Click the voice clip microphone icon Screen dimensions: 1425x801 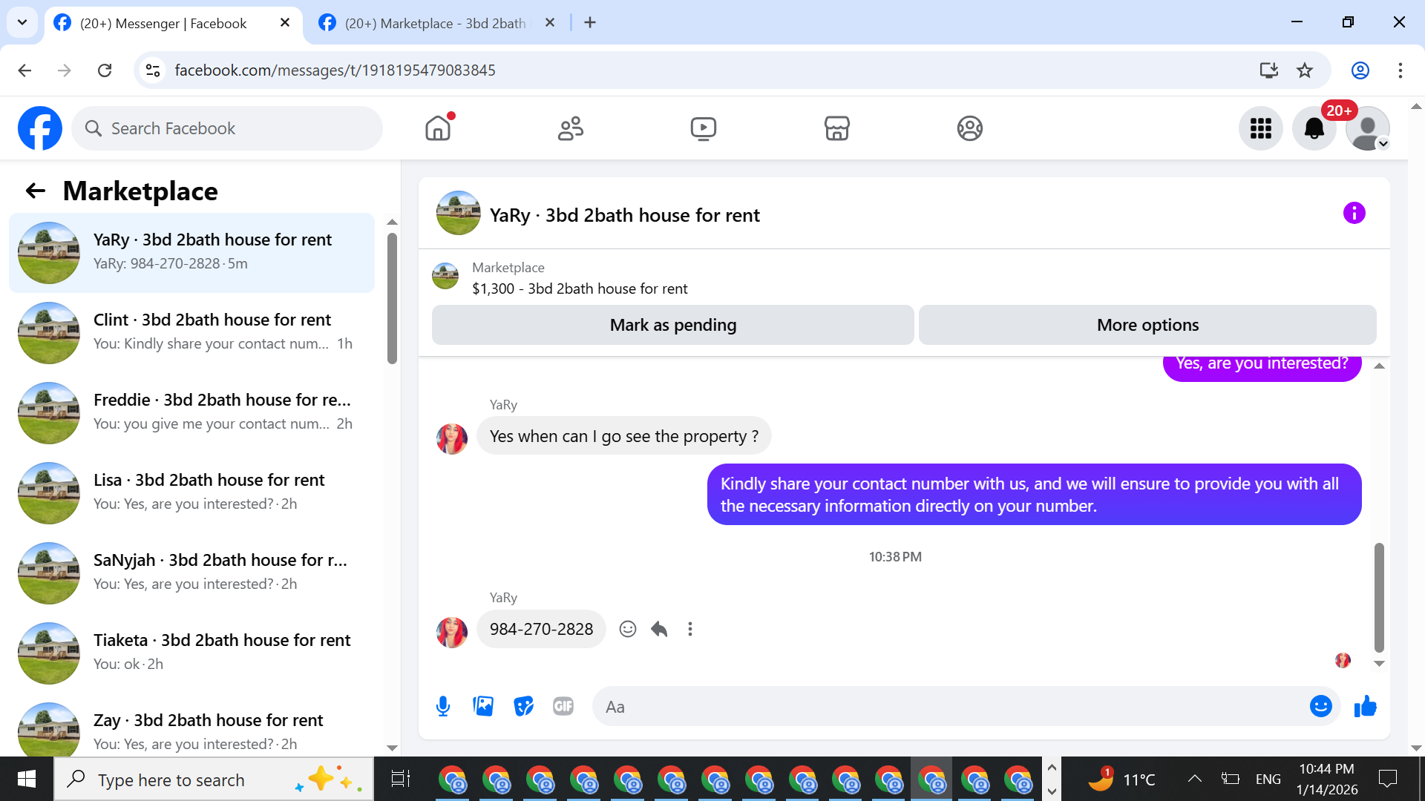(443, 706)
